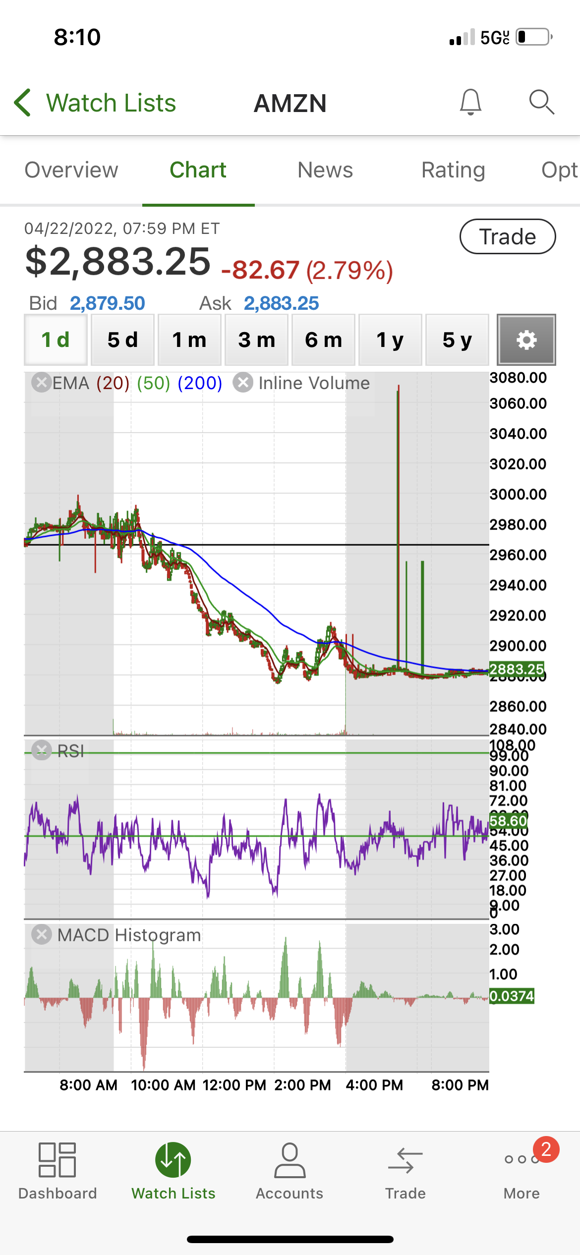Image resolution: width=580 pixels, height=1255 pixels.
Task: Open the search magnifier icon
Action: tap(541, 103)
